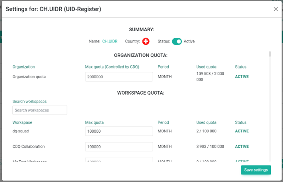Click the Max quota (Controlled by CDQ) header

112,67
